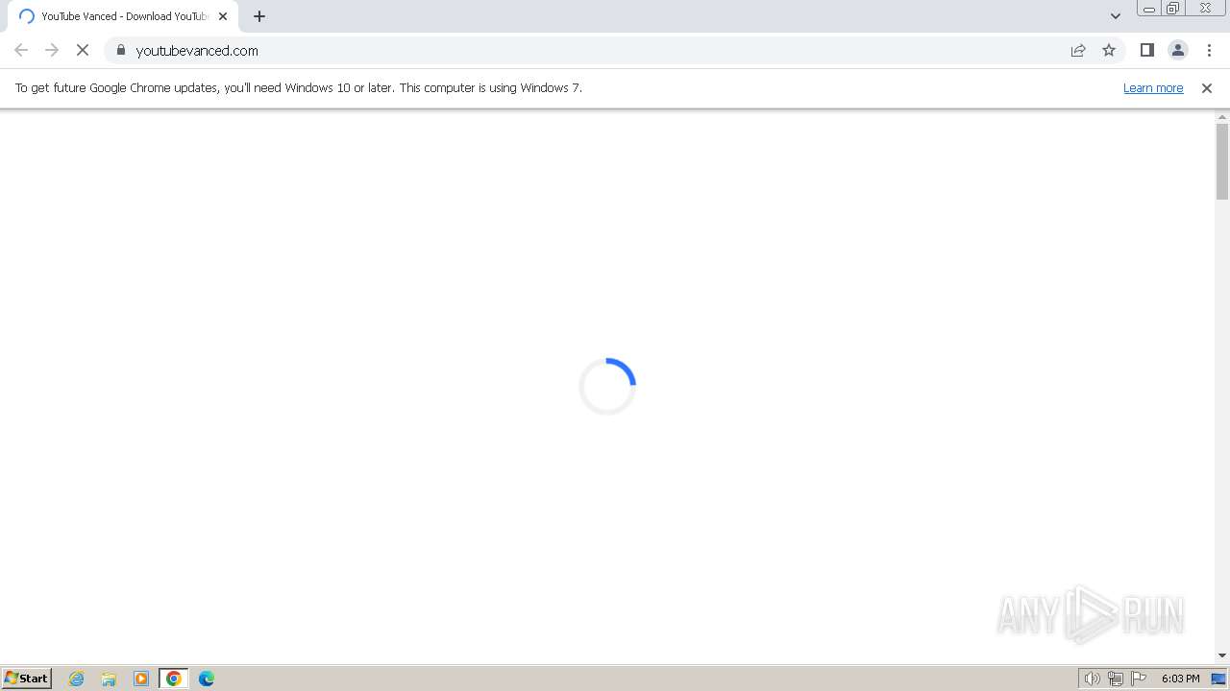Minimize the Chrome window
This screenshot has width=1230, height=691.
[1148, 9]
